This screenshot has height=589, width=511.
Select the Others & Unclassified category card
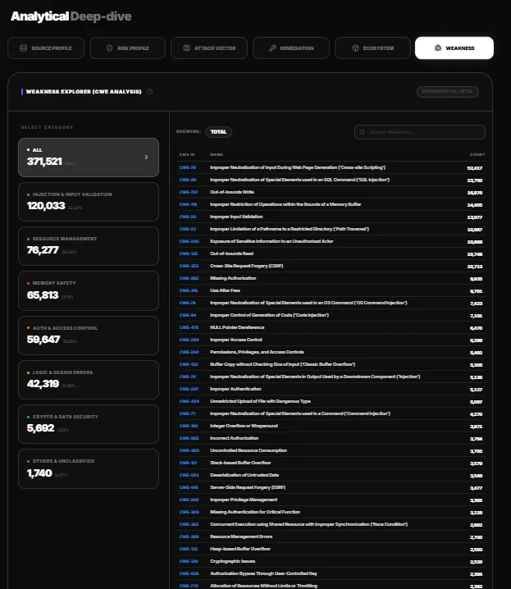(89, 468)
